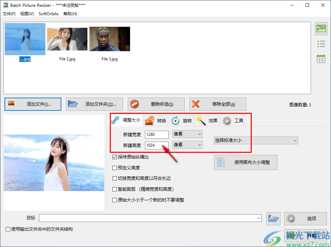Switch to thumbnail view using the image icon
This screenshot has height=247, width=331.
pos(321,29)
